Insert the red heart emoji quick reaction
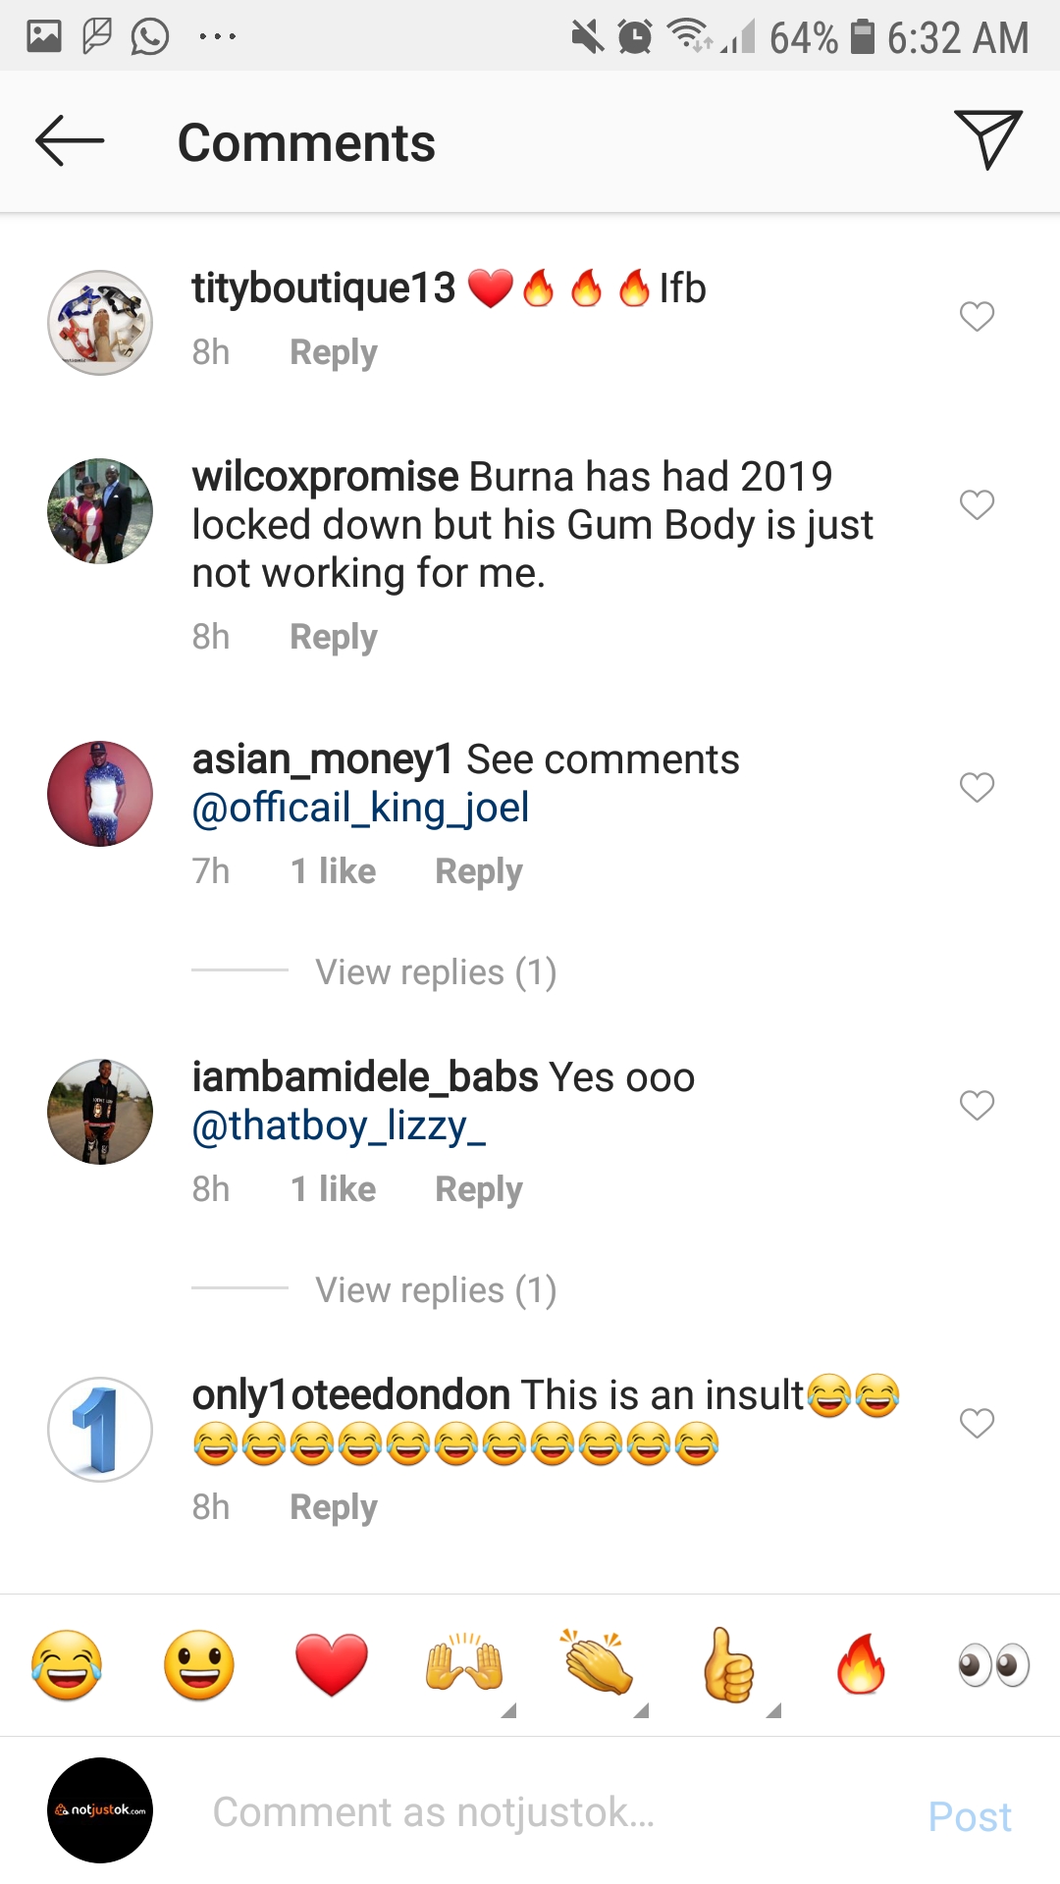 click(332, 1665)
